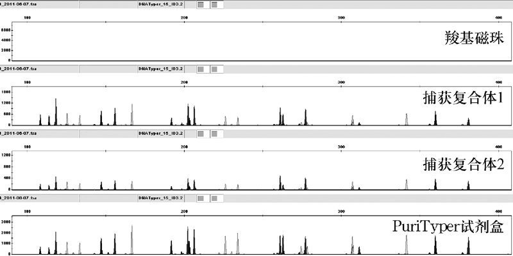Select DNATyper_15_ID3.2 header of 捕获复合体1 panel

(161, 69)
